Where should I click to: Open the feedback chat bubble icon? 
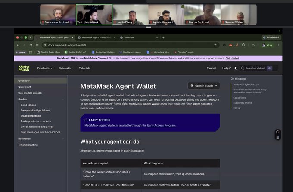pos(277,132)
